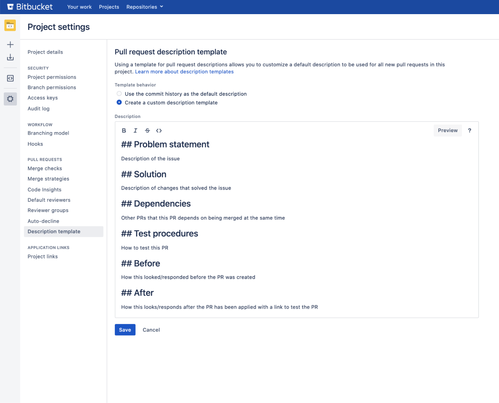
Task: Click the download/import icon in sidebar
Action: (x=10, y=57)
